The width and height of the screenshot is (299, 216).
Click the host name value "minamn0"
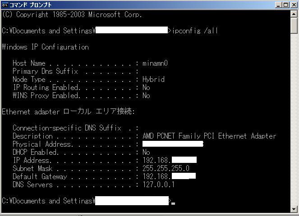click(155, 63)
